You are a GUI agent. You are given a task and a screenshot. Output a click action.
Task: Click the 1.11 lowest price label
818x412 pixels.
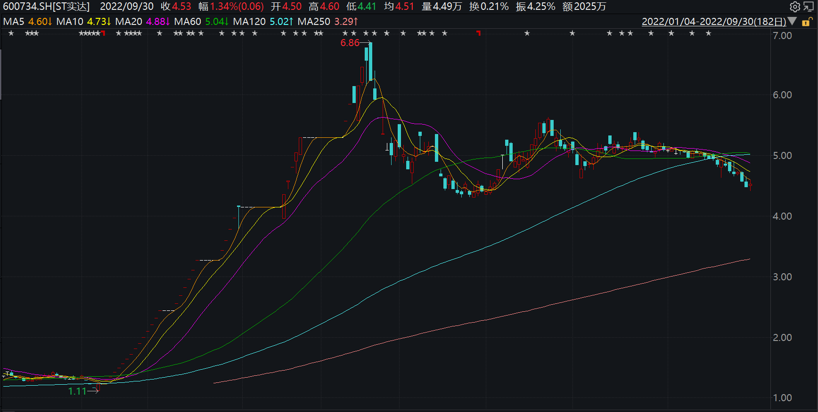click(x=78, y=391)
